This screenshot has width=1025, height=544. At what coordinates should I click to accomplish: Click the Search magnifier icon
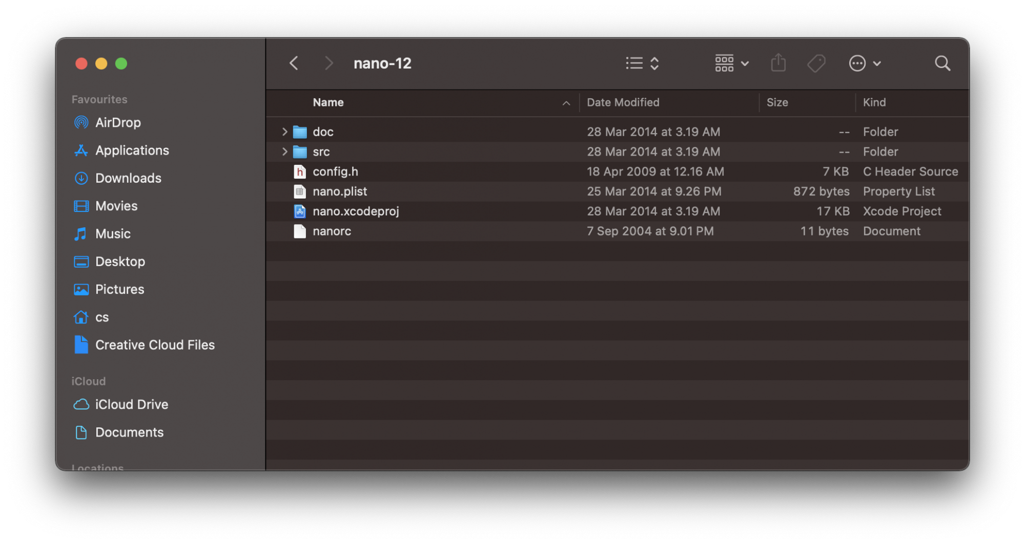942,63
